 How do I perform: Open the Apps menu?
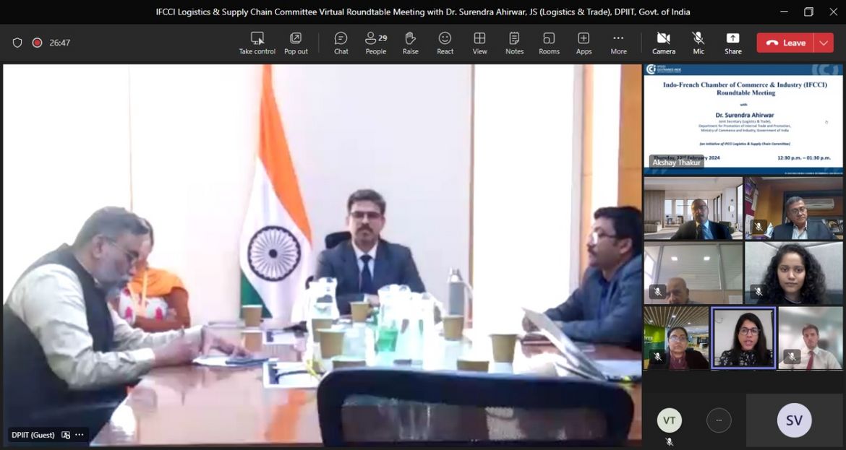tap(584, 43)
